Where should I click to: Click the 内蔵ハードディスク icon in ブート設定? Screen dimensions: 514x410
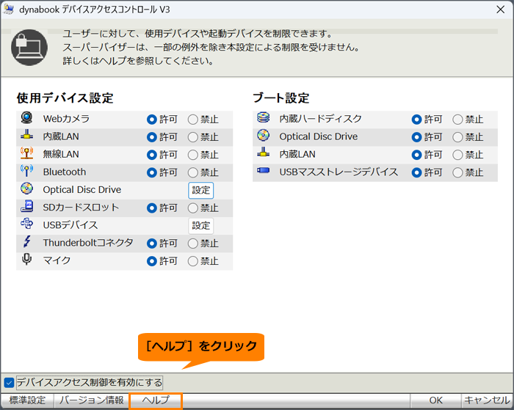pyautogui.click(x=263, y=117)
